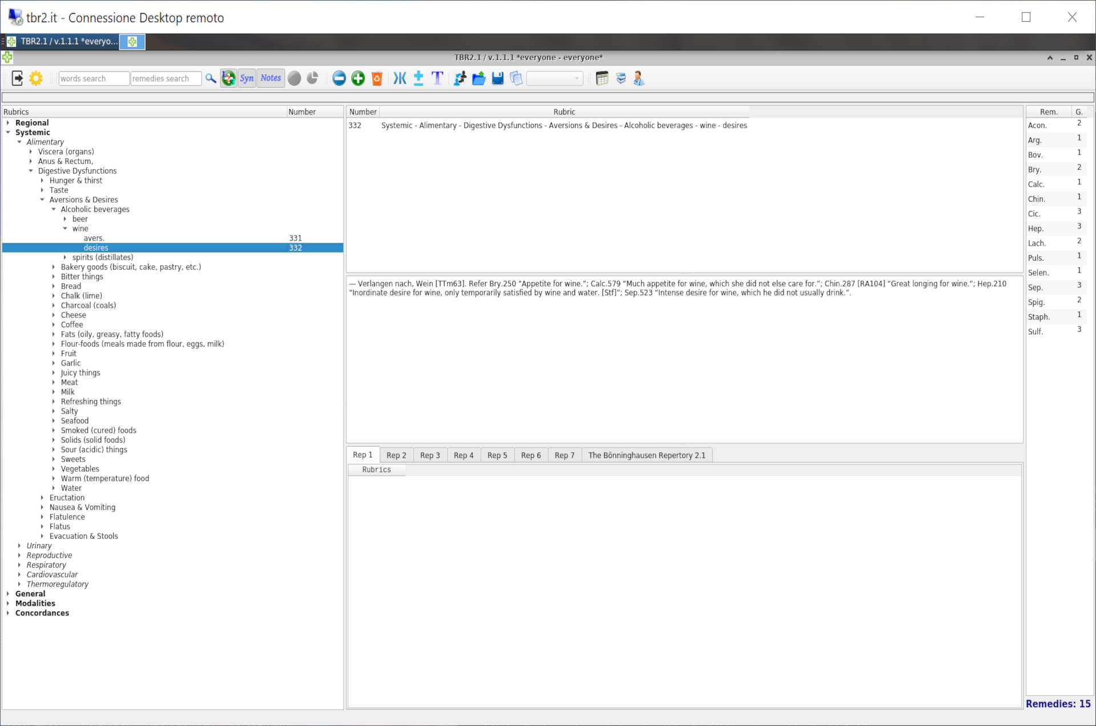Viewport: 1096px width, 726px height.
Task: Toggle the full gray circle button
Action: (294, 78)
